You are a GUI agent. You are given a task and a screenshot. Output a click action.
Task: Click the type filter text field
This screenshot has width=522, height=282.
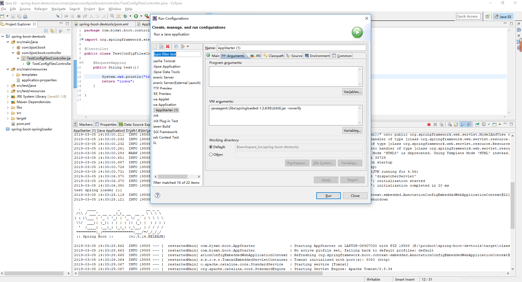coord(177,54)
